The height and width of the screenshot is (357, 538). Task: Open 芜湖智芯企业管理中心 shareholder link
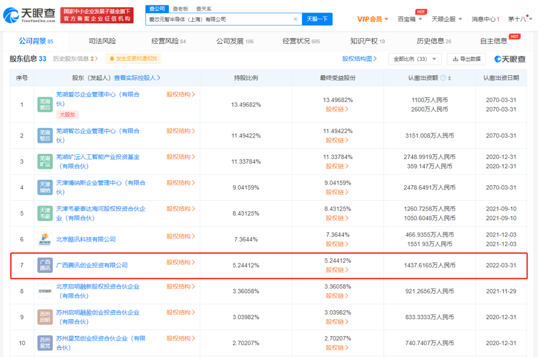[98, 135]
